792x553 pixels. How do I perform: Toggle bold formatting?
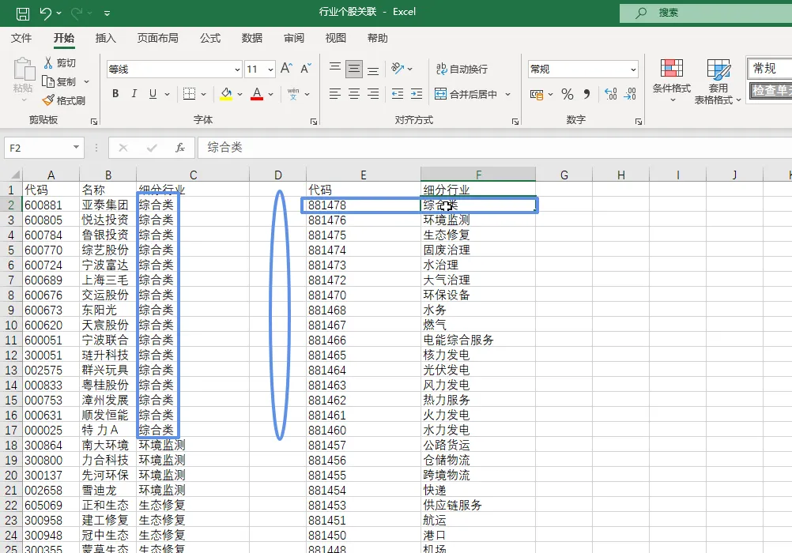point(115,93)
